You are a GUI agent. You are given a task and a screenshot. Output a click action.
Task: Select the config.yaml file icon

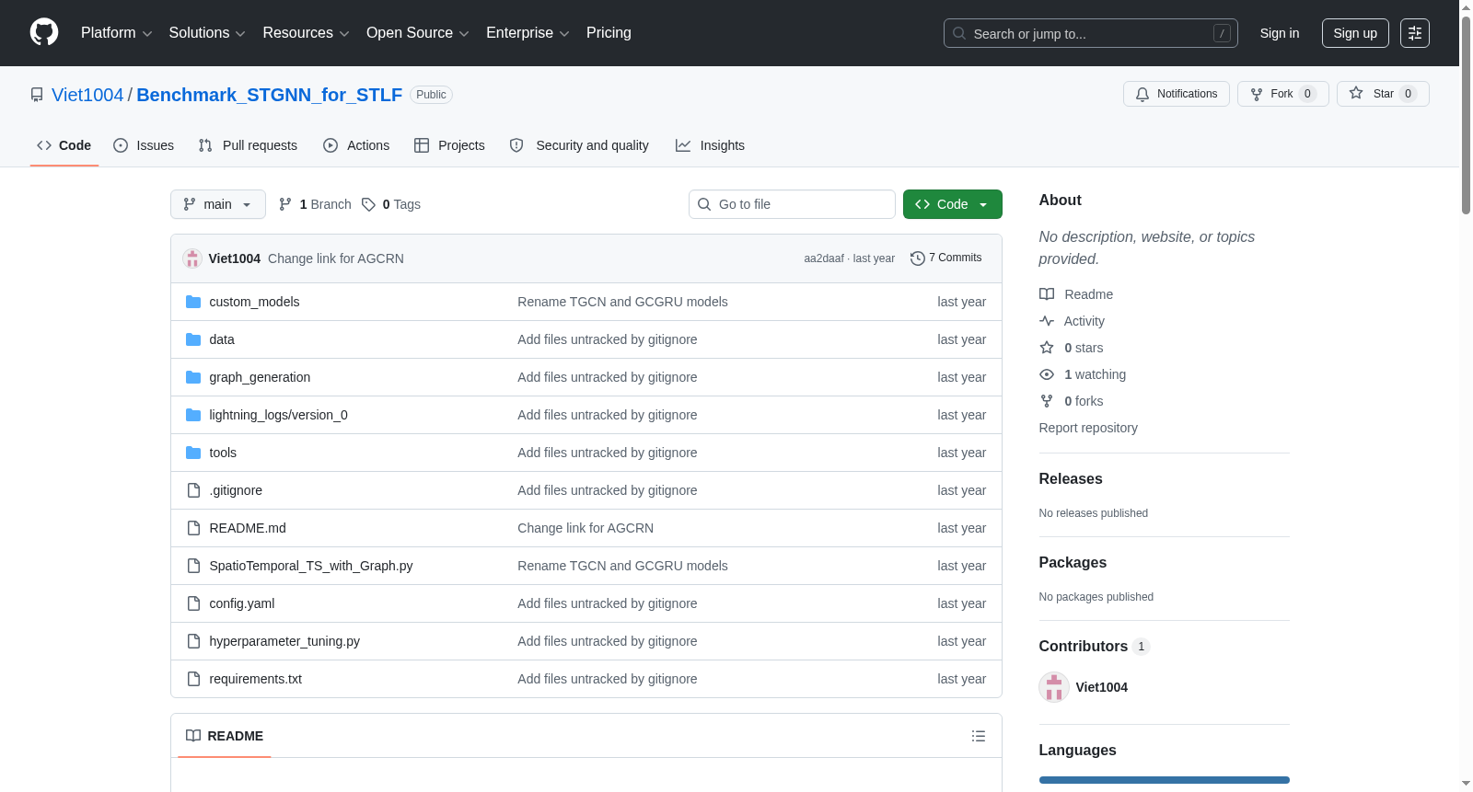point(193,603)
